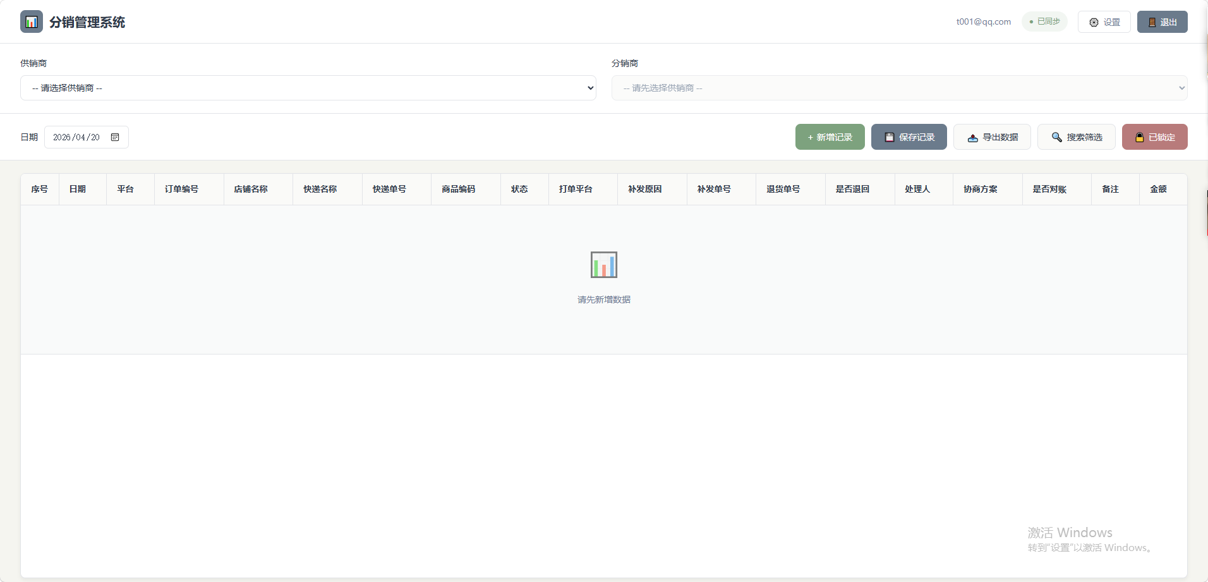
Task: Expand the 供销商 supplier dropdown
Action: pyautogui.click(x=308, y=88)
